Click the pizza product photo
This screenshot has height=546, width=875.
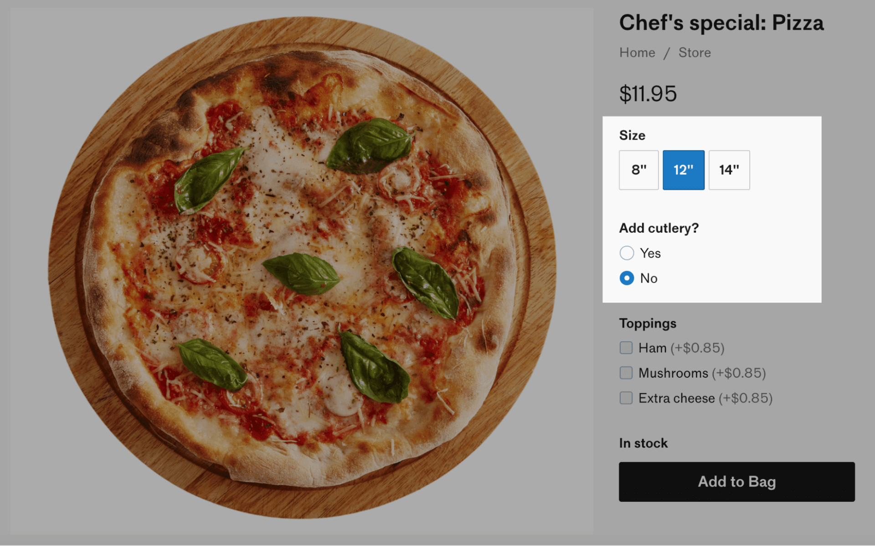pyautogui.click(x=302, y=268)
